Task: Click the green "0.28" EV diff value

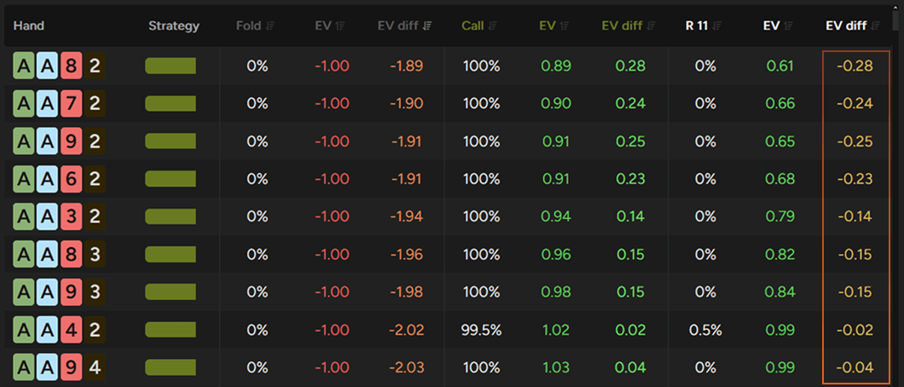Action: 631,66
